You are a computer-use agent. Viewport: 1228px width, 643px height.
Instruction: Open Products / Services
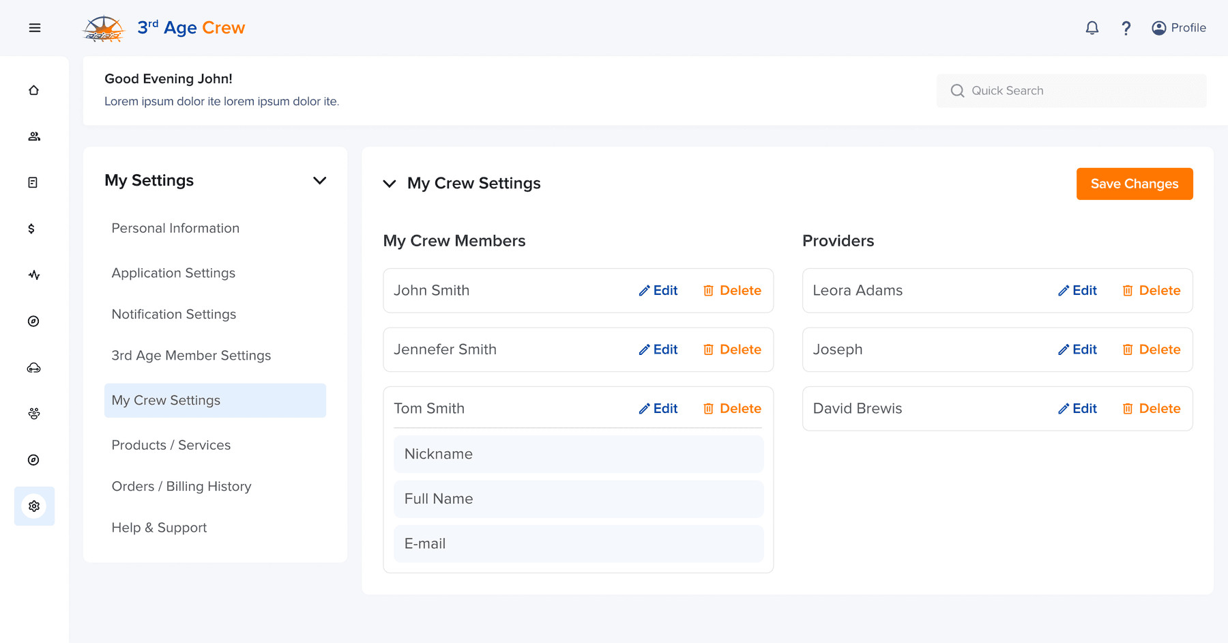171,445
